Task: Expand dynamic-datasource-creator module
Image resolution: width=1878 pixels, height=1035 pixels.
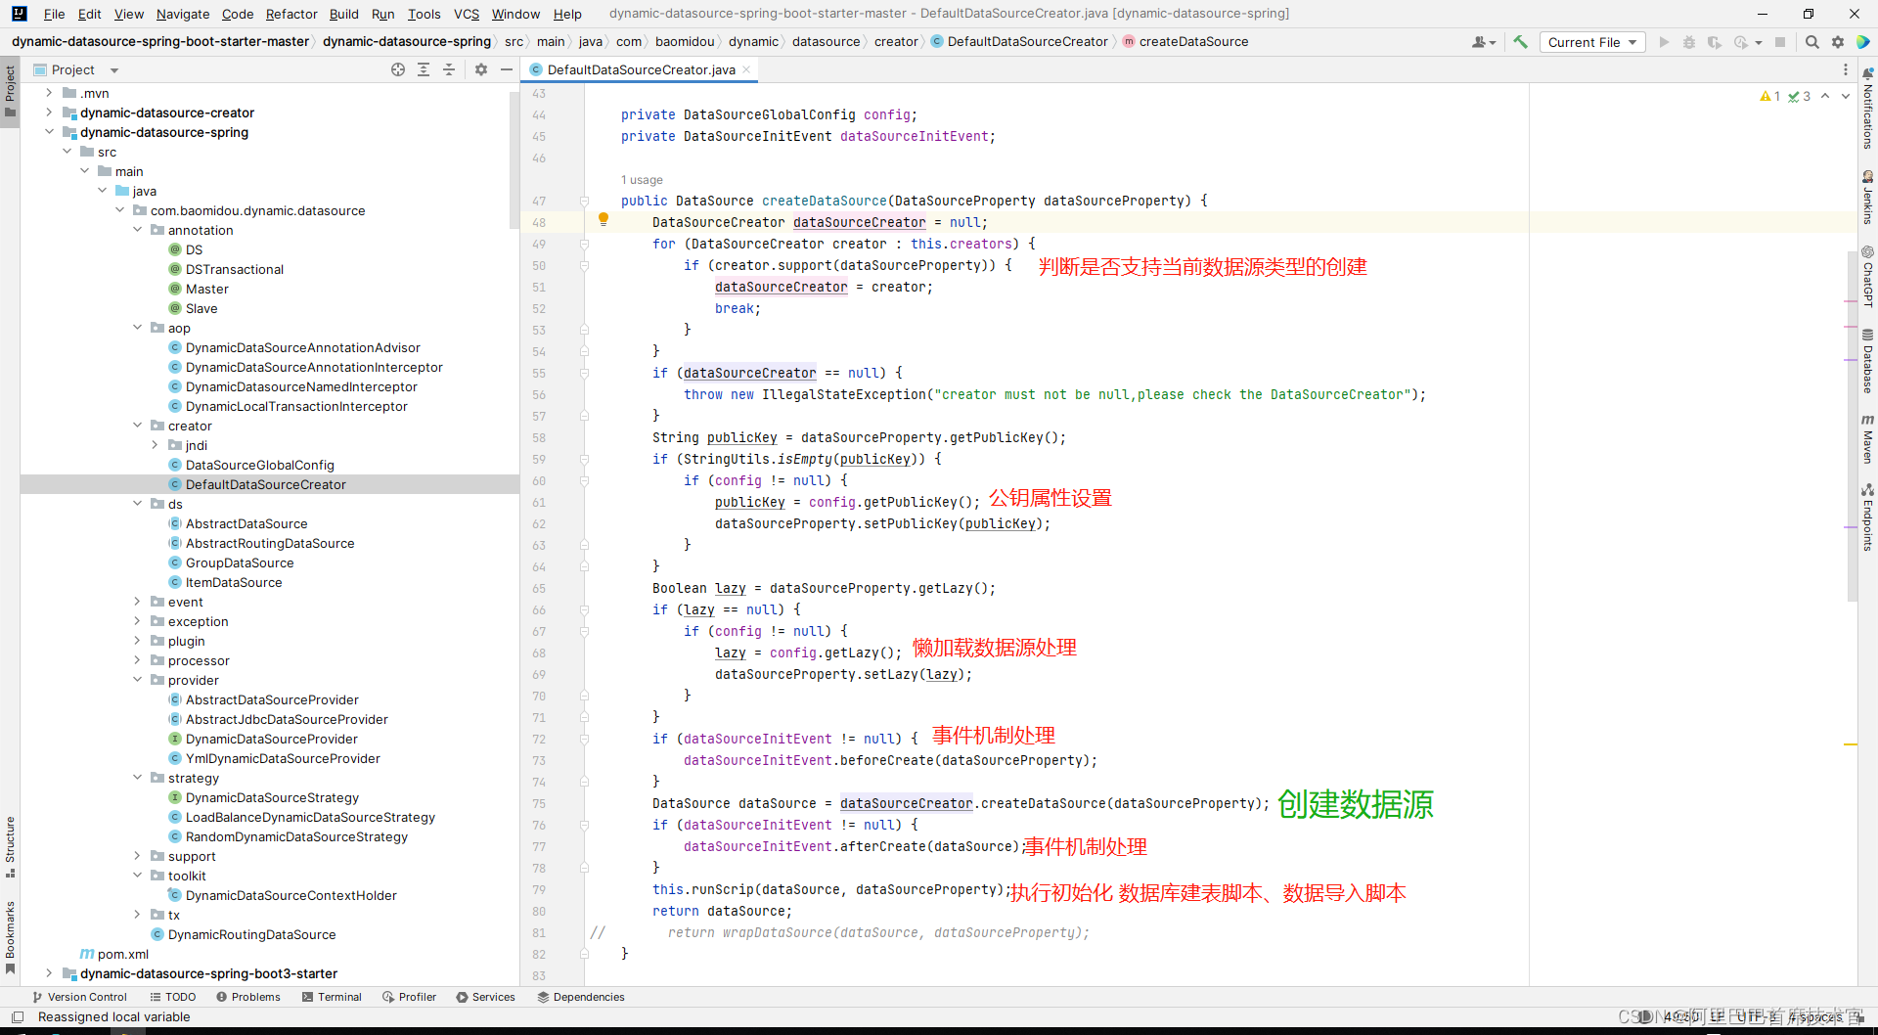Action: 49,112
